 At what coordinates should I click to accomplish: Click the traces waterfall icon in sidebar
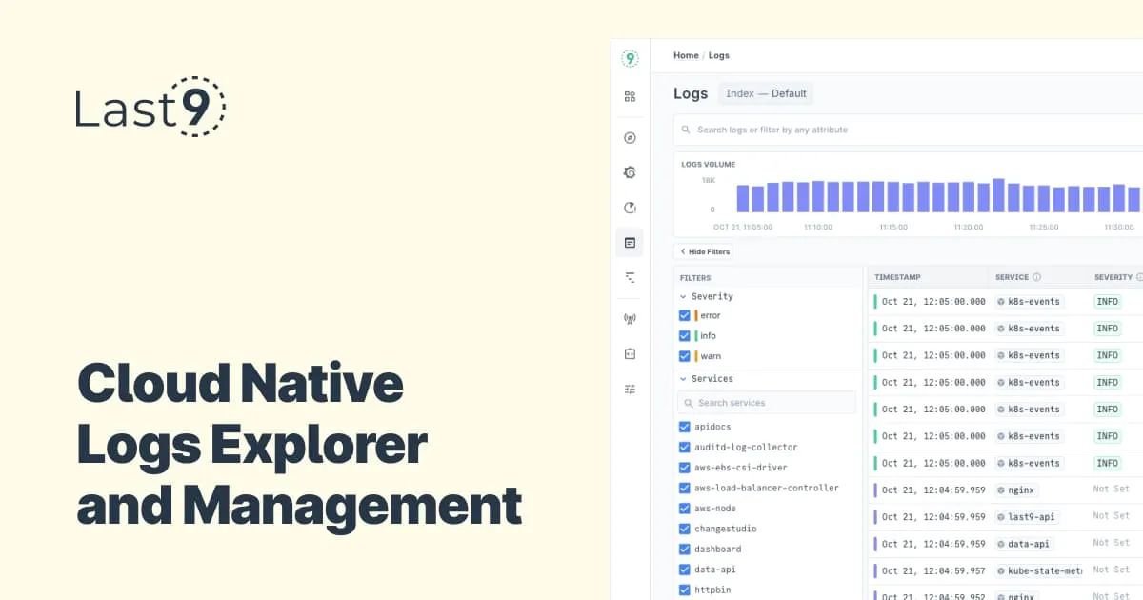pyautogui.click(x=630, y=277)
